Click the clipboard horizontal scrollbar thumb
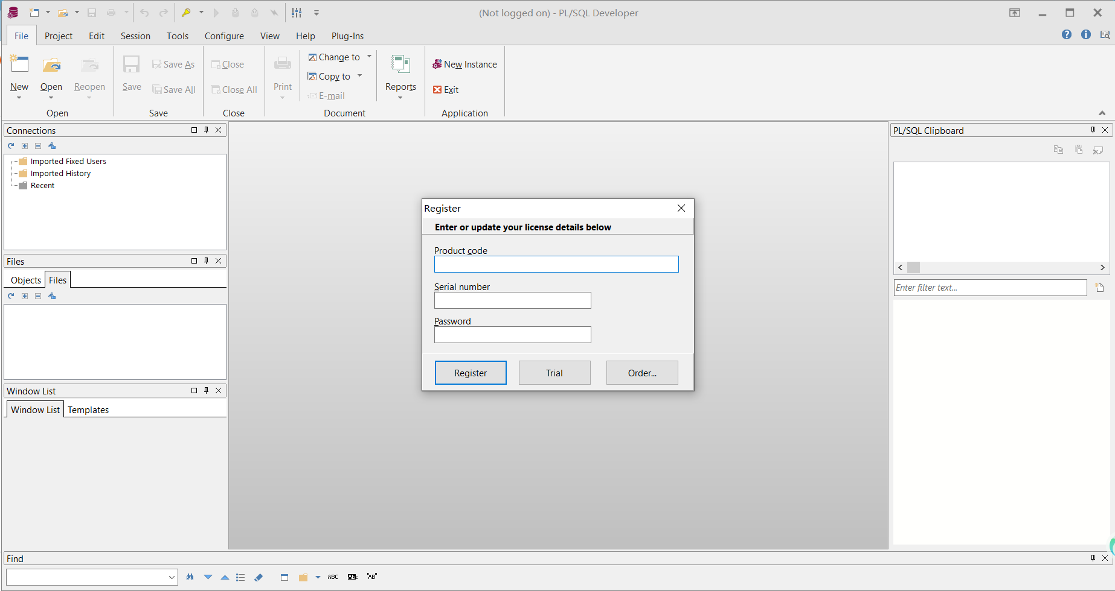Image resolution: width=1115 pixels, height=591 pixels. [913, 267]
